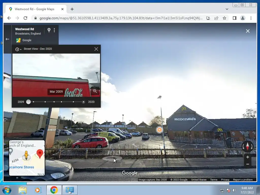This screenshot has height=195, width=260.
Task: Close the Street View time machine panel
Action: point(96,49)
